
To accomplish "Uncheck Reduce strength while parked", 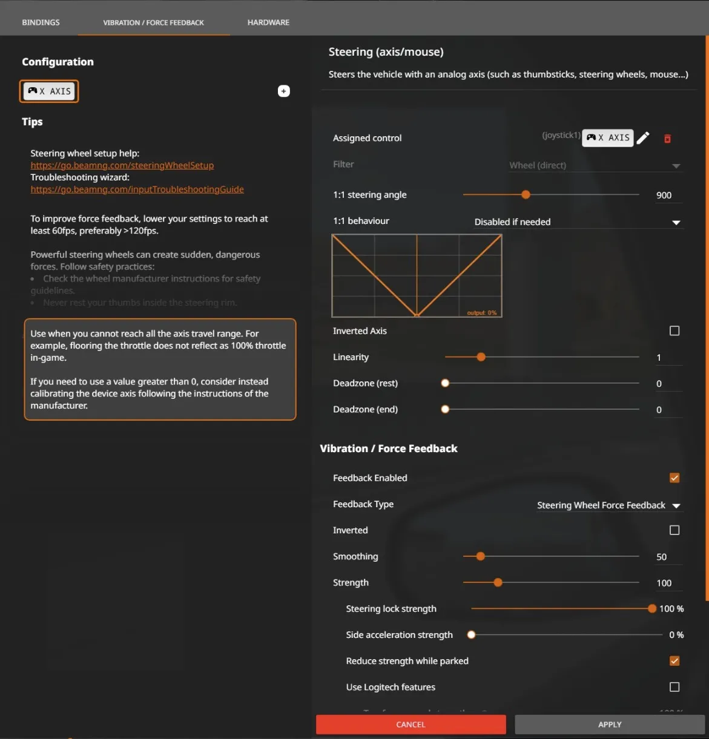I will (x=674, y=661).
